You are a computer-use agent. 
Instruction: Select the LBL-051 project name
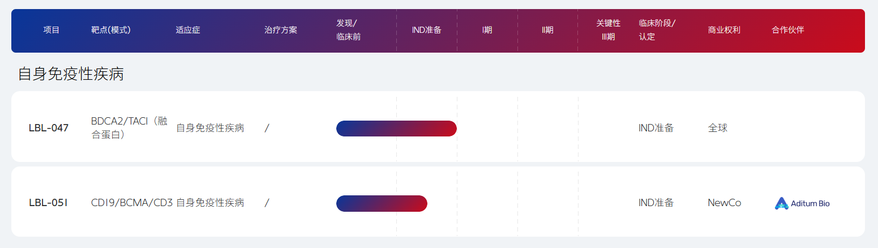coord(48,203)
